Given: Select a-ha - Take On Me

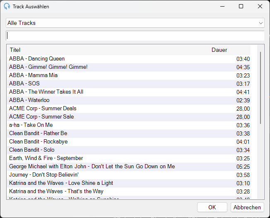Looking at the screenshot, I should 129,125.
